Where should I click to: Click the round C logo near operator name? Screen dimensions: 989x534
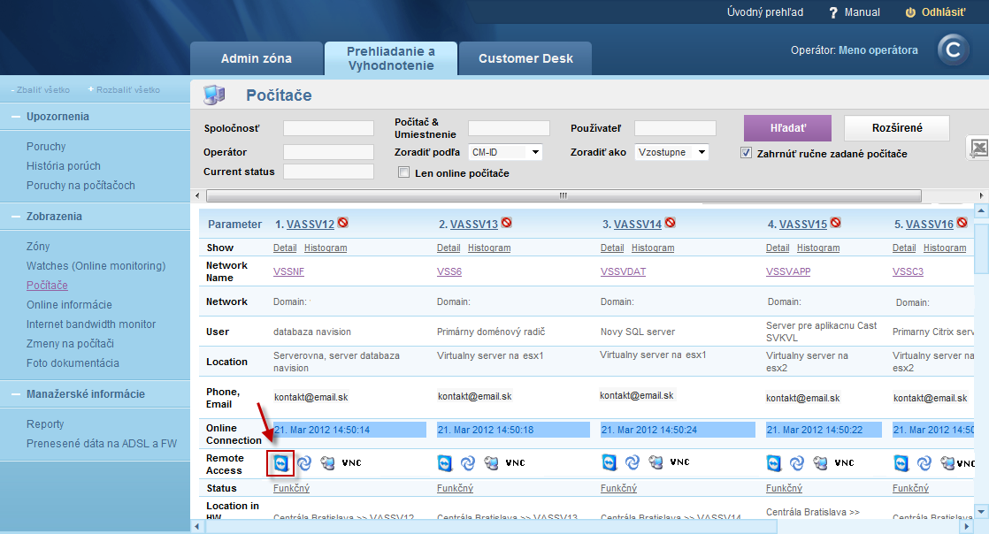point(953,50)
